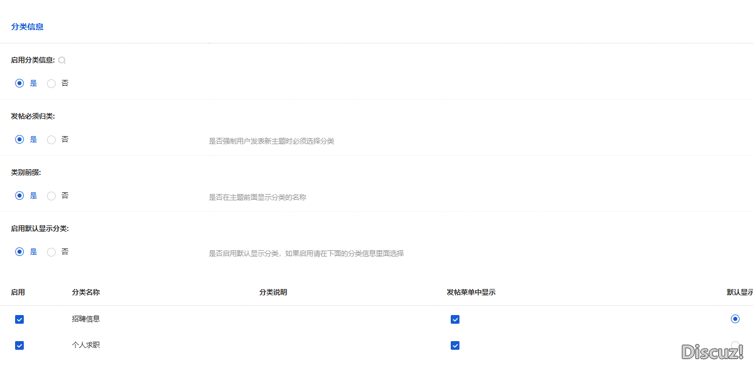Select 否 for 启用分类信息
Image resolution: width=753 pixels, height=366 pixels.
click(51, 83)
